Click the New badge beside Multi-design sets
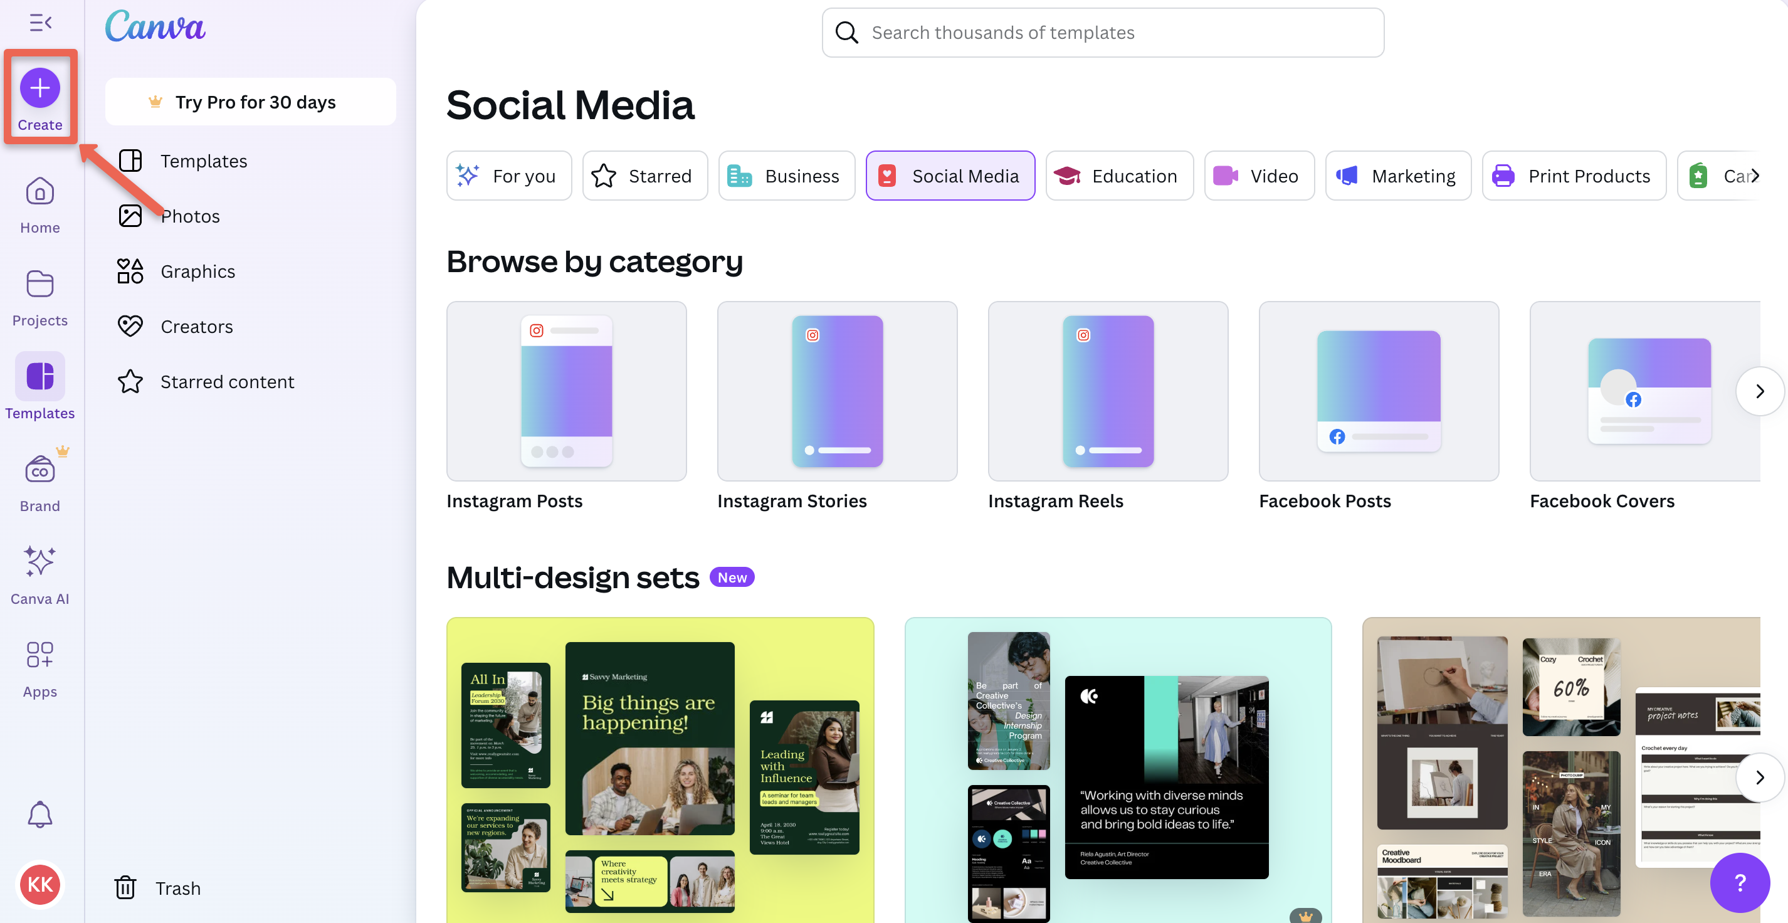 tap(732, 578)
